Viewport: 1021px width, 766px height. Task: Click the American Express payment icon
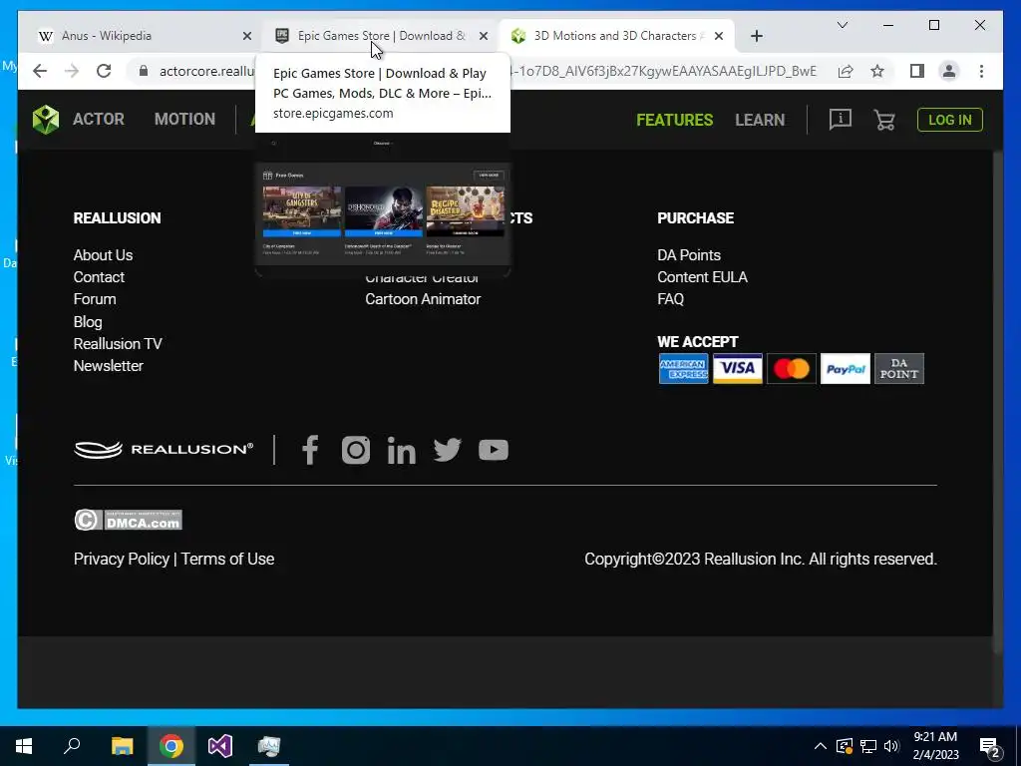tap(683, 369)
